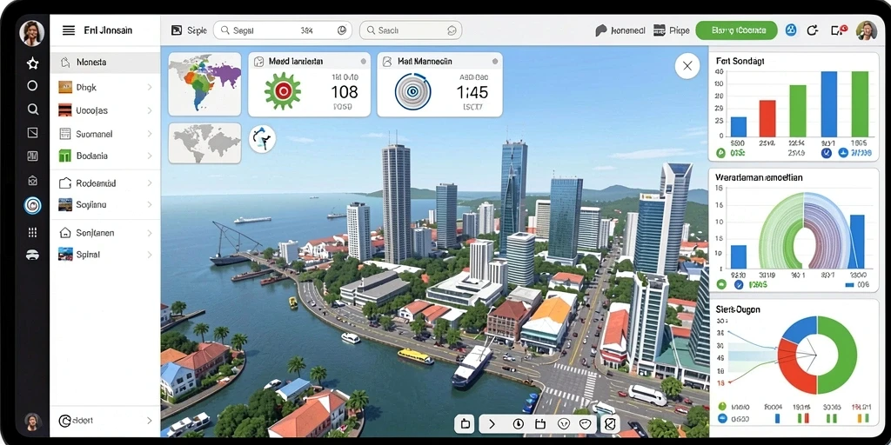The width and height of the screenshot is (891, 445).
Task: Click the konenedl link in top bar
Action: click(620, 30)
